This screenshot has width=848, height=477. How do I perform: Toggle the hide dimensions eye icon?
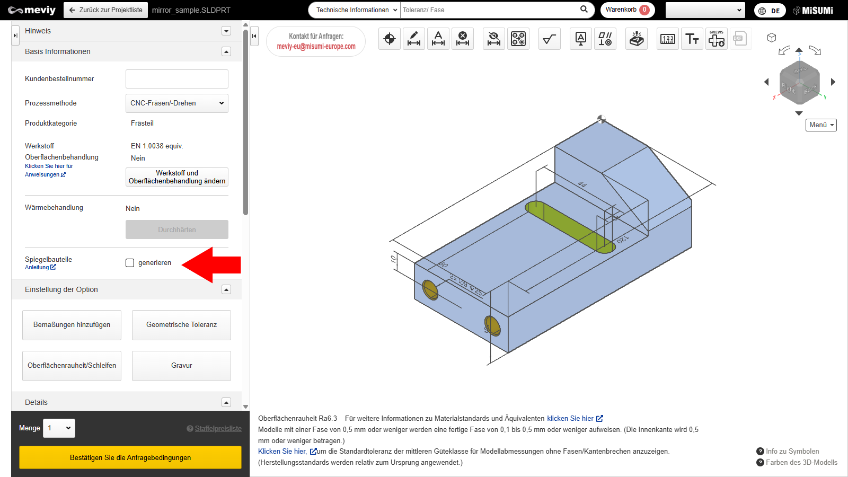tap(494, 39)
